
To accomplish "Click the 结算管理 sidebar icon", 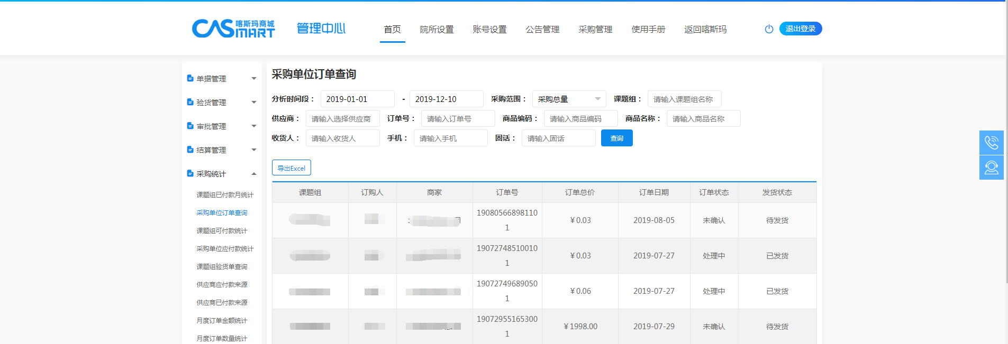I will [x=190, y=150].
